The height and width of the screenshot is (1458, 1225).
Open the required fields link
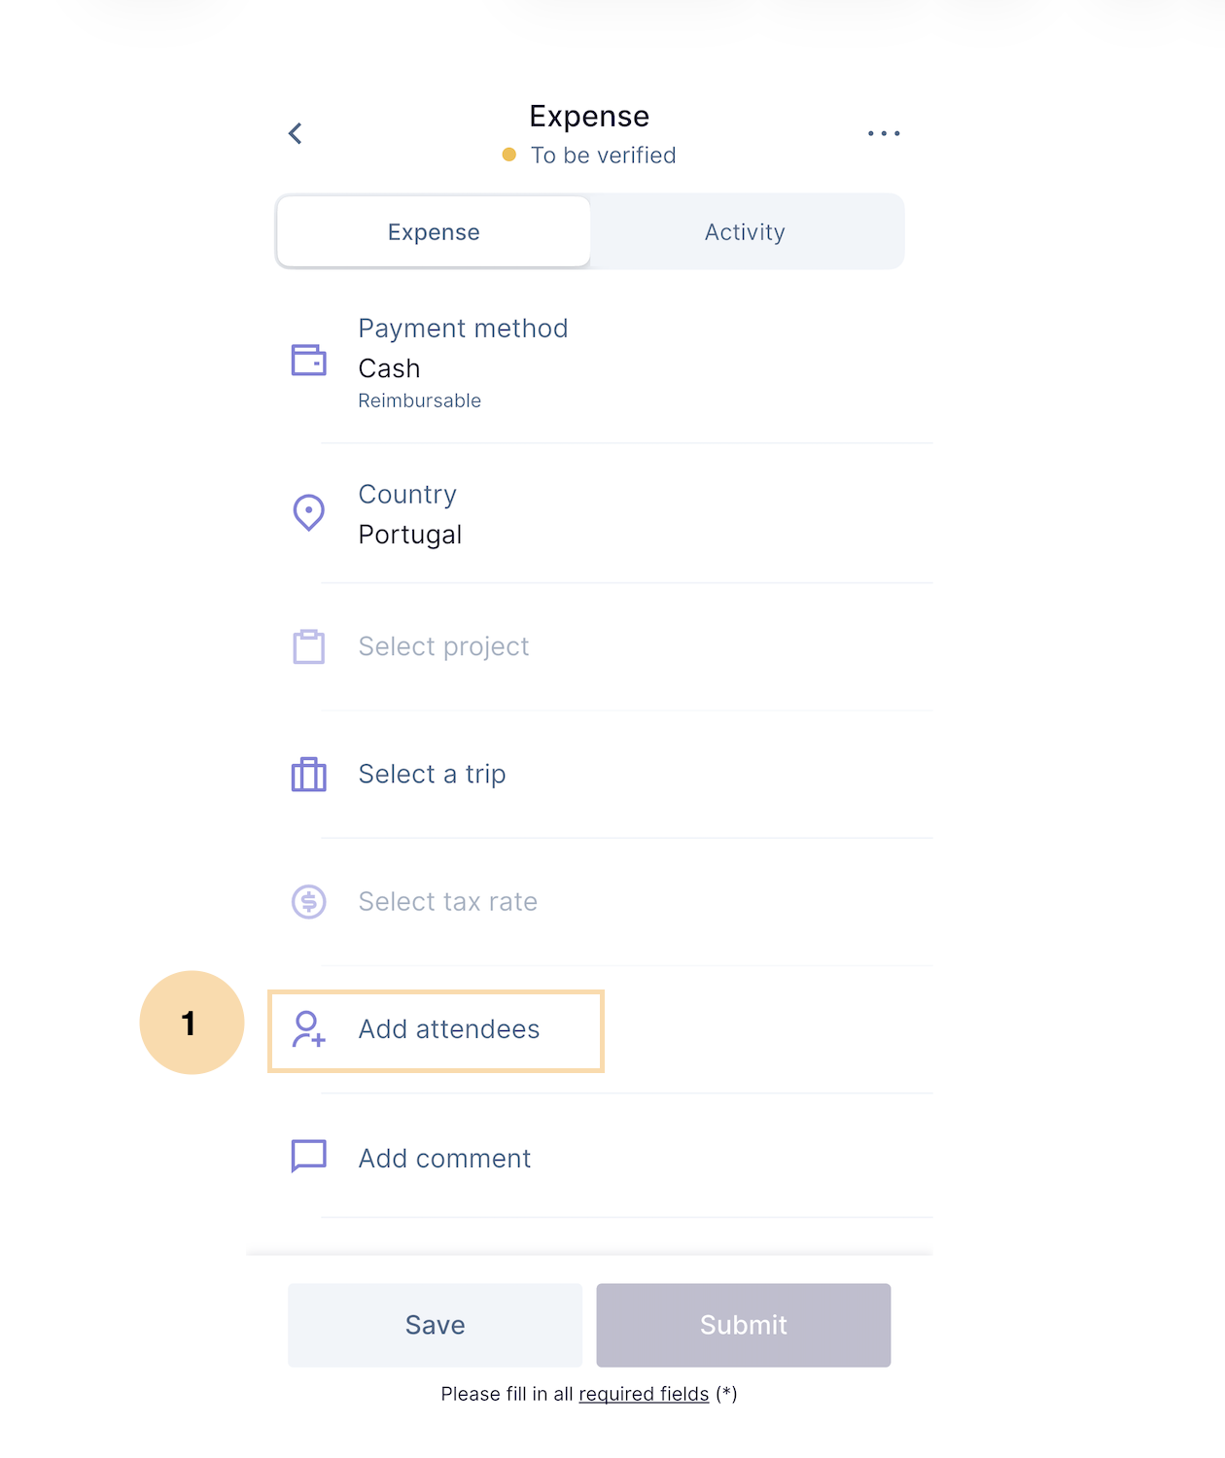(644, 1394)
